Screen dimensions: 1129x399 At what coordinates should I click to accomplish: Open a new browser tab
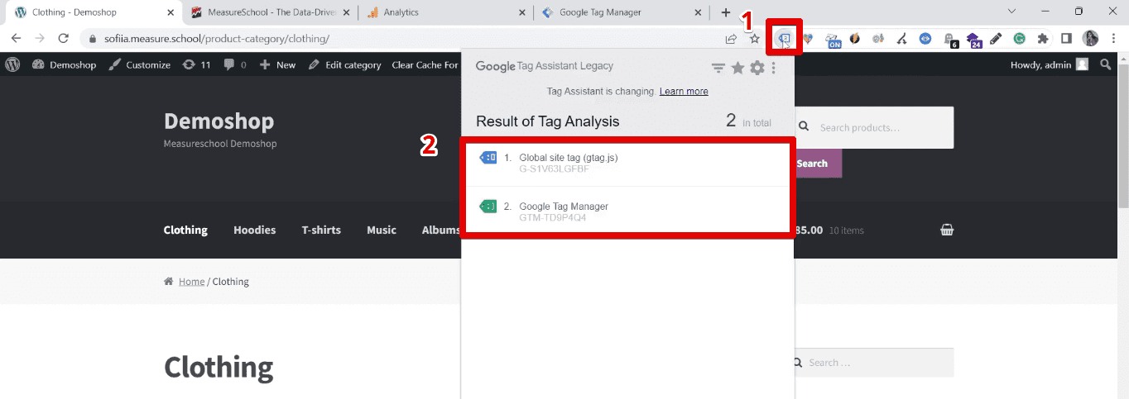coord(726,12)
